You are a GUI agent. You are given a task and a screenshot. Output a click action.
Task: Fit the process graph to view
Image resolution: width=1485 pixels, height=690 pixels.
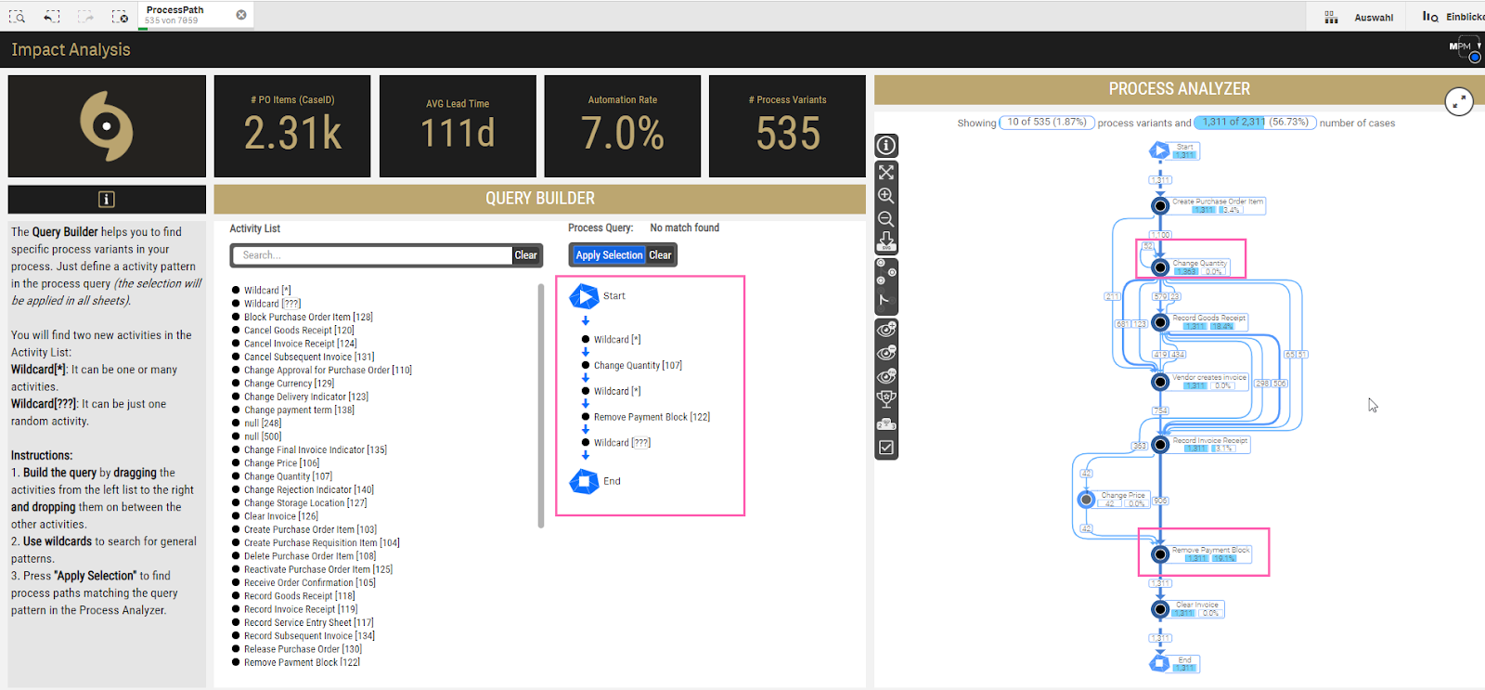(886, 172)
